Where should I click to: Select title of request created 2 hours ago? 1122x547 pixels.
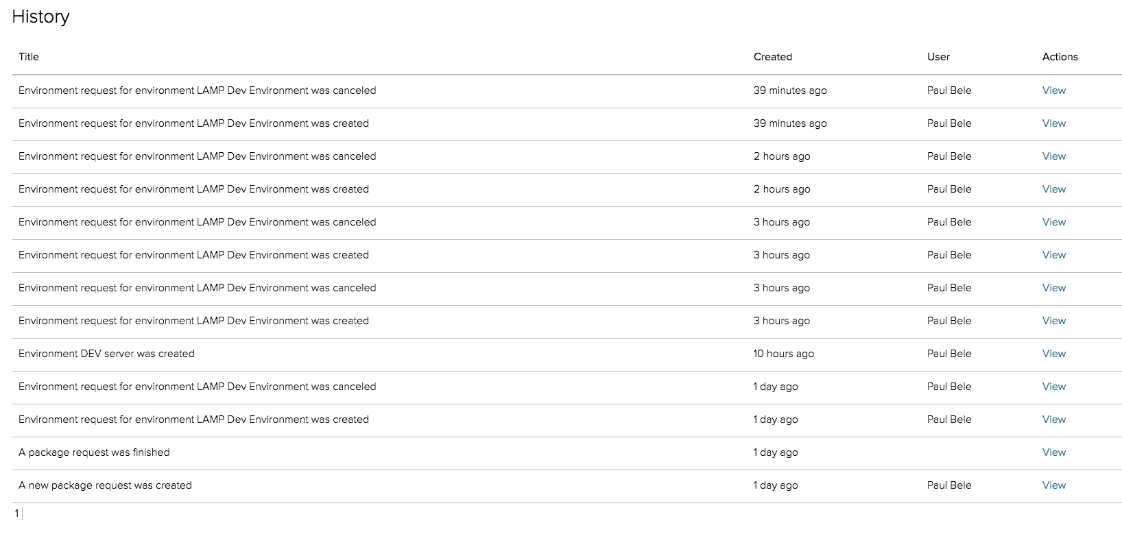tap(193, 189)
